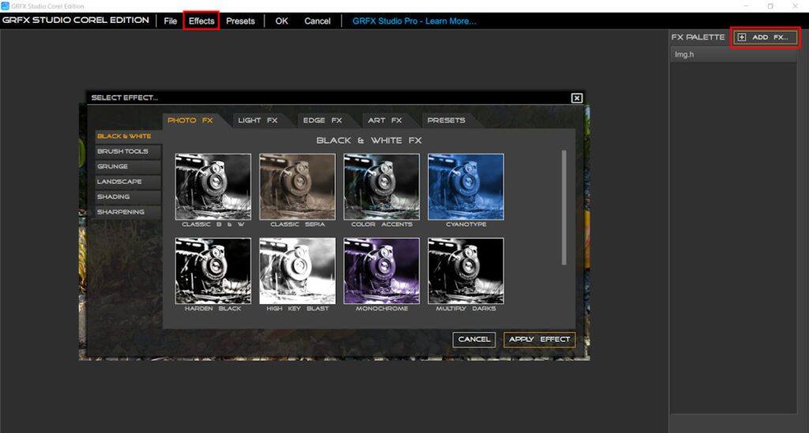Open the Art FX tab
The image size is (809, 433).
pyautogui.click(x=385, y=120)
